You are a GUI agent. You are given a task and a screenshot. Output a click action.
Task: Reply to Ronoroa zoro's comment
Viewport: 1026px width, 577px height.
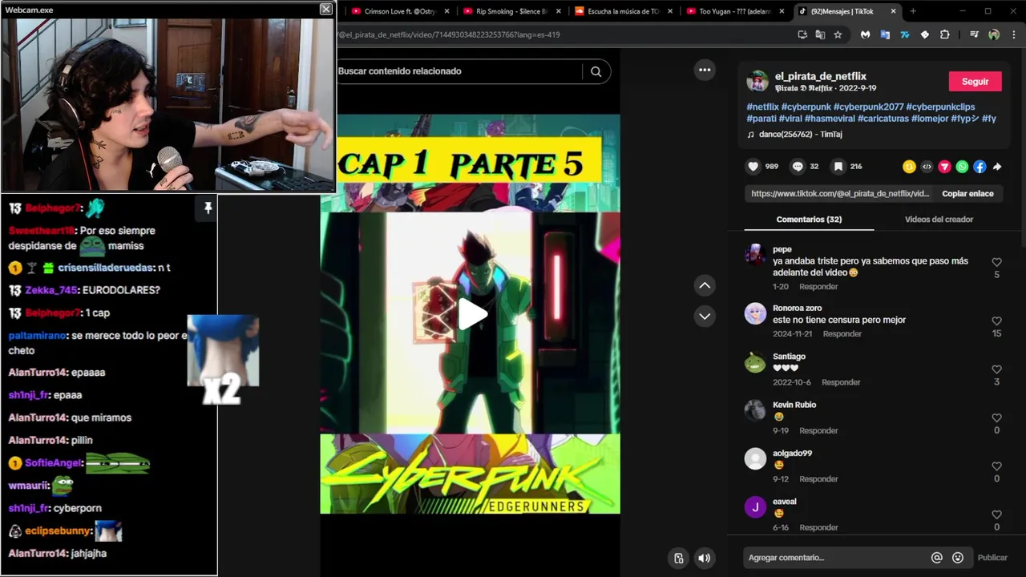(842, 333)
